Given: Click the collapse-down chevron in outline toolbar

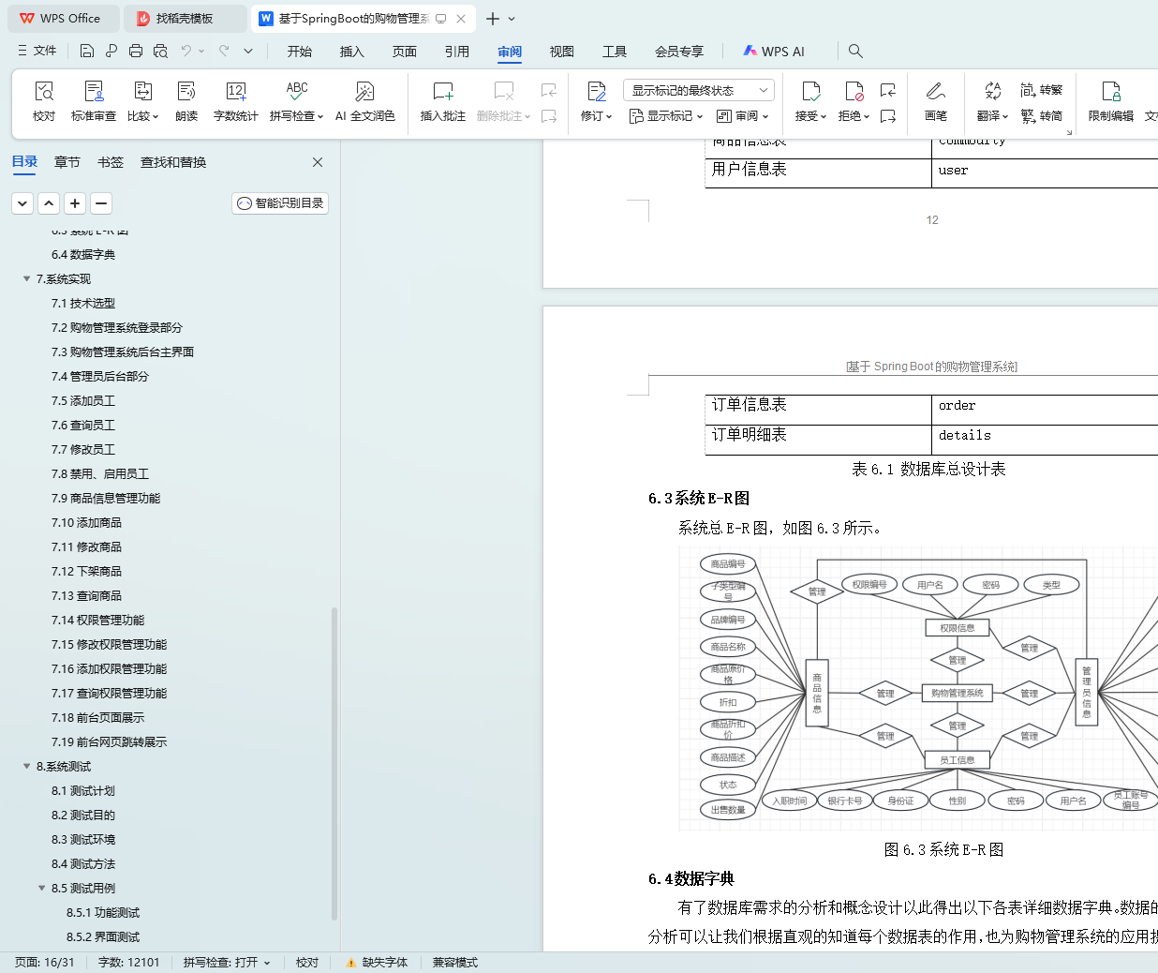Looking at the screenshot, I should [23, 203].
